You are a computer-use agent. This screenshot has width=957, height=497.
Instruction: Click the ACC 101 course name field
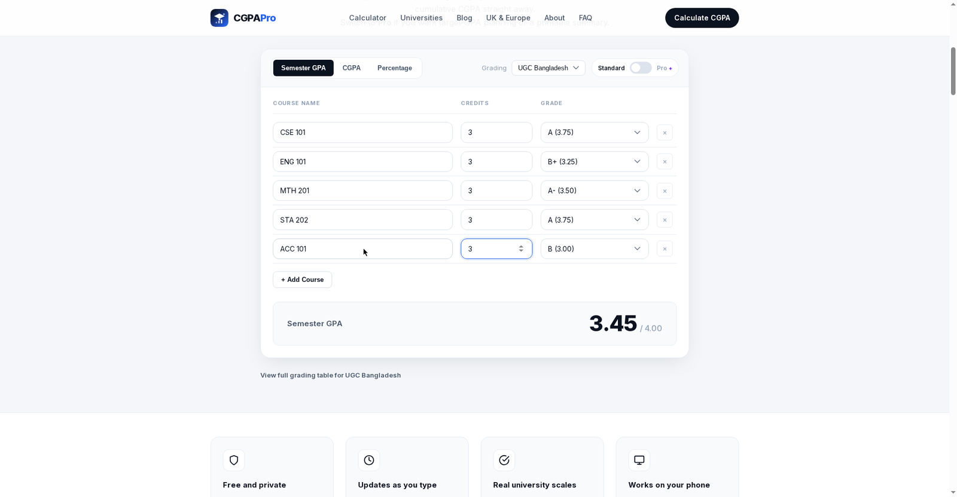click(x=362, y=249)
